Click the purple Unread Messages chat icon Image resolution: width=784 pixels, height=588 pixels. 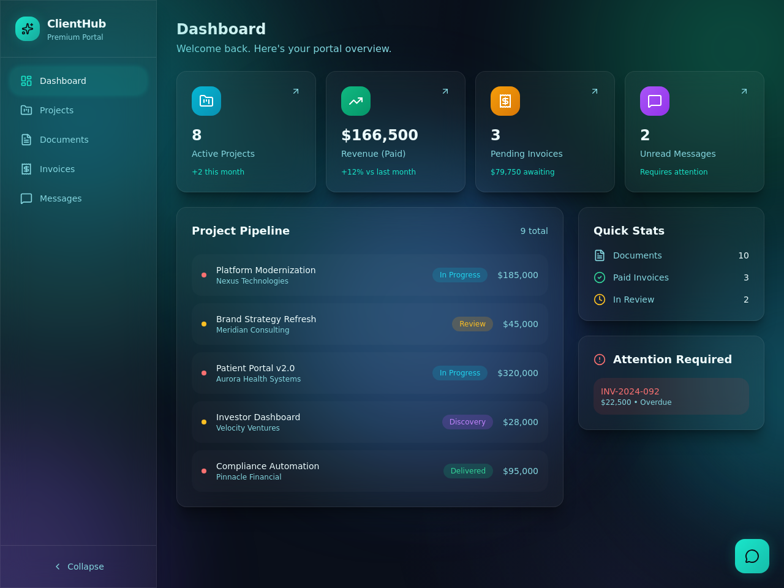coord(655,101)
